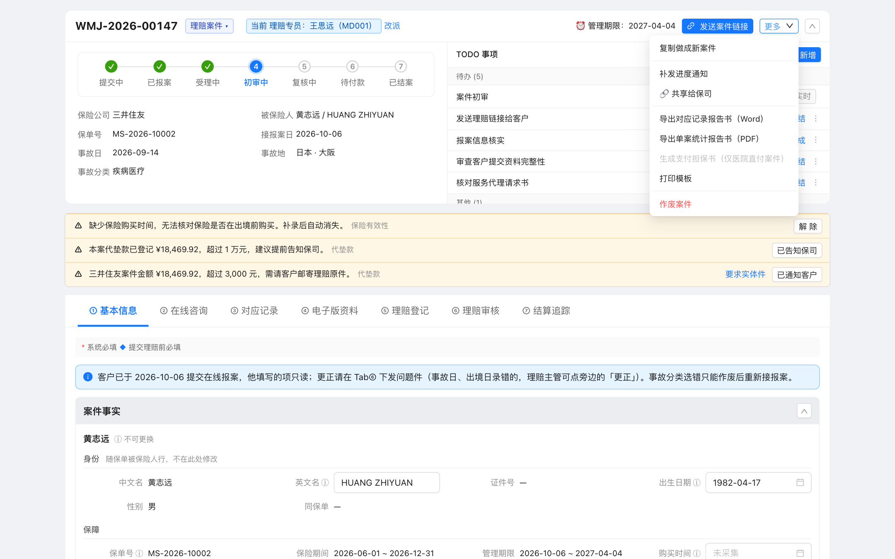
Task: Open the 理赔登记 tab
Action: coord(405,311)
